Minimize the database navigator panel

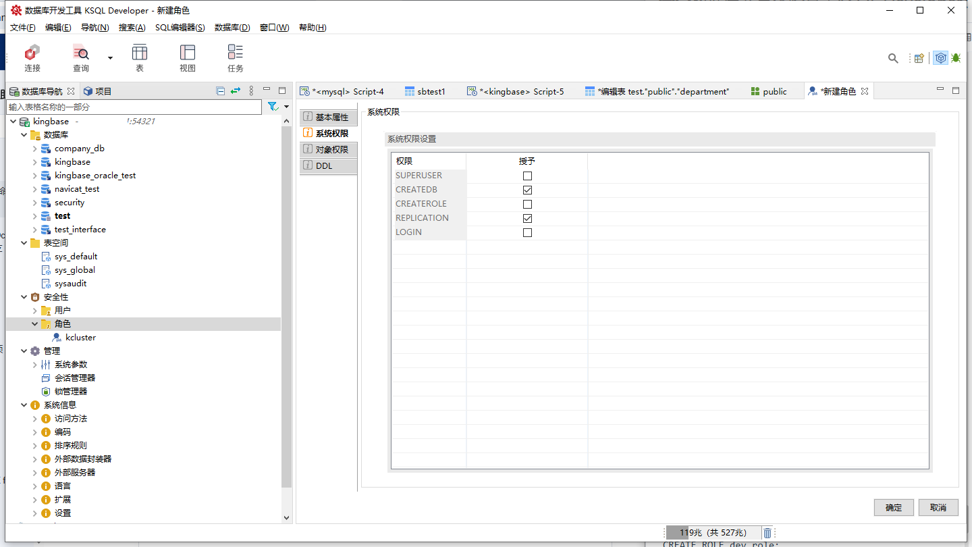pyautogui.click(x=267, y=90)
